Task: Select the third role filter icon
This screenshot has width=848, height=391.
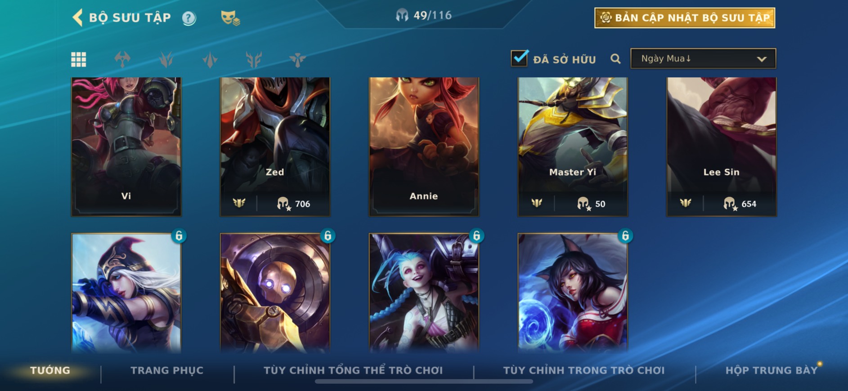Action: click(x=210, y=59)
